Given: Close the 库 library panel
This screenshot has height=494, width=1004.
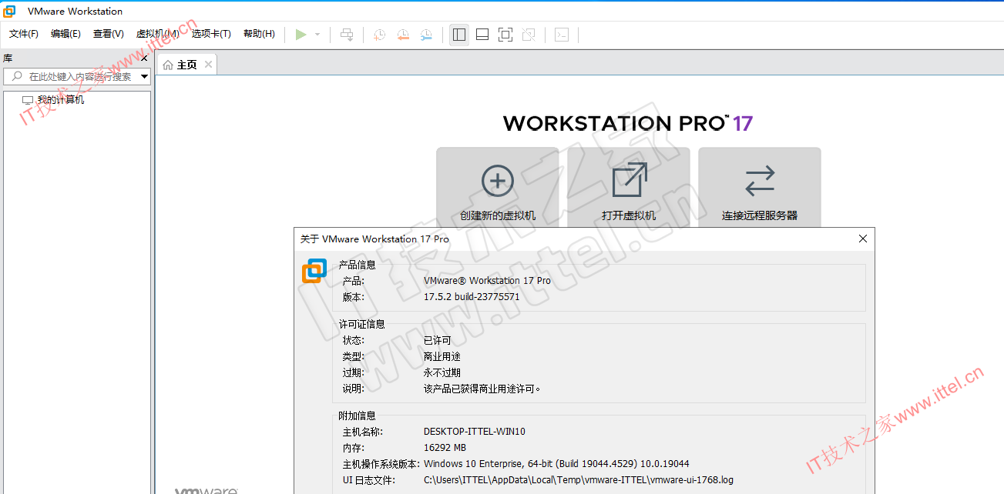Looking at the screenshot, I should pyautogui.click(x=144, y=58).
